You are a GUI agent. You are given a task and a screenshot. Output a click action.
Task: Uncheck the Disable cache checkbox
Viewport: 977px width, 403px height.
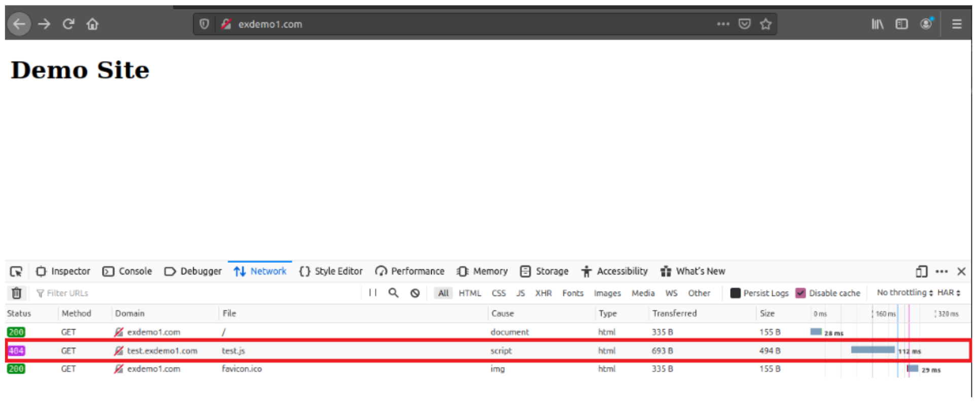800,293
